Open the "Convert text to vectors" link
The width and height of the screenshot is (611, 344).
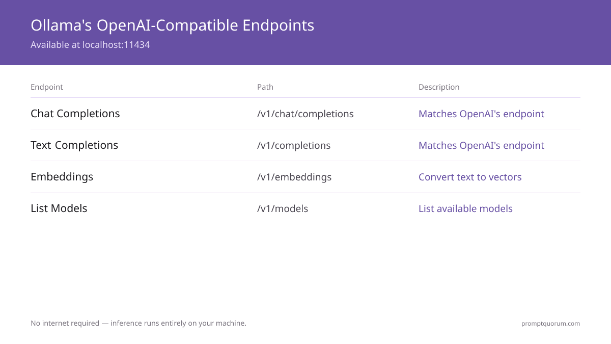point(470,177)
